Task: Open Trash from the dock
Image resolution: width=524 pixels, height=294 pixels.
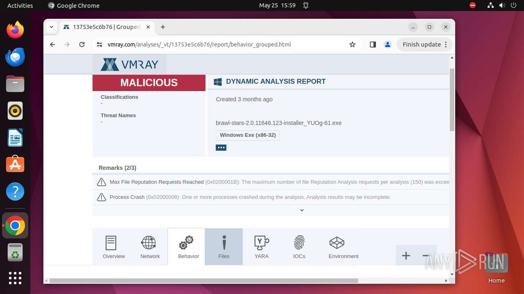Action: pos(15,252)
